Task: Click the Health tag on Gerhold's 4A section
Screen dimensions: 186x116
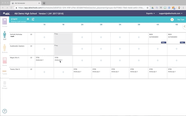Action: tap(164, 42)
